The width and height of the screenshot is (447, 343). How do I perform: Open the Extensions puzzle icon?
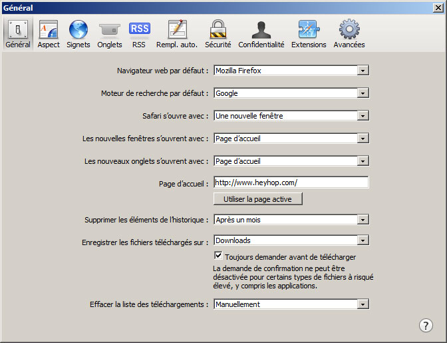(309, 34)
